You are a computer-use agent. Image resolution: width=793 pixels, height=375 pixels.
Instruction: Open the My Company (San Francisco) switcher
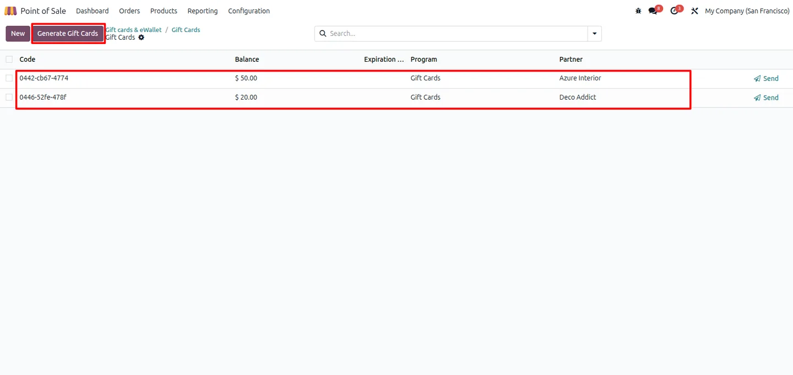[747, 11]
